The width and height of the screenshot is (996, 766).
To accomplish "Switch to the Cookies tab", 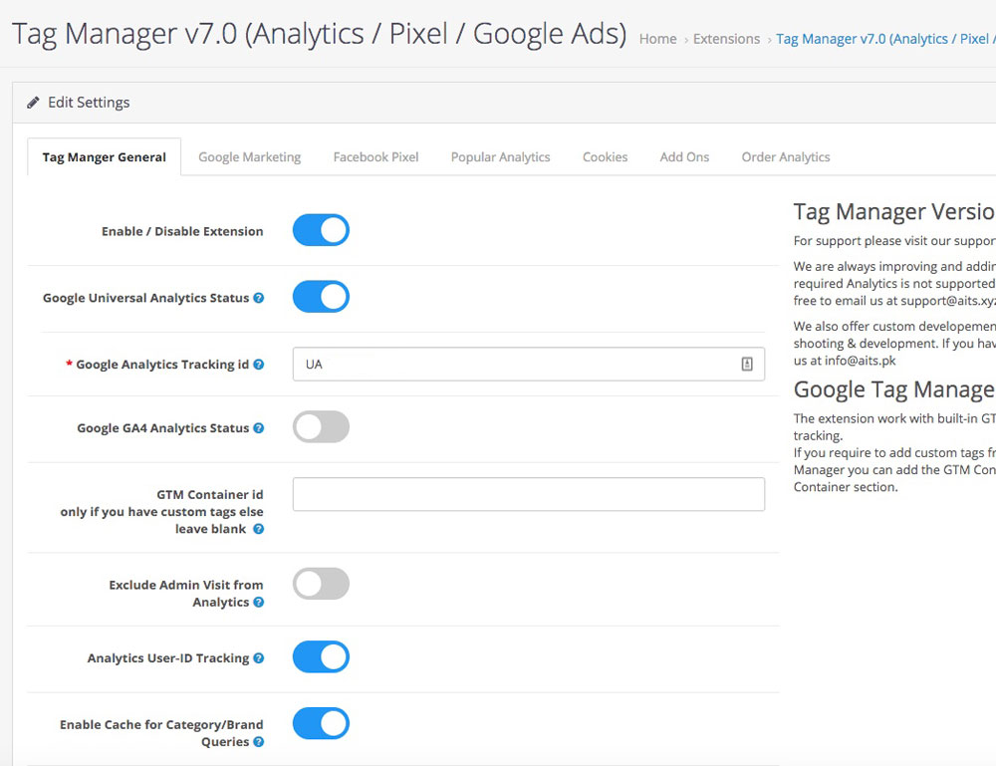I will (605, 156).
